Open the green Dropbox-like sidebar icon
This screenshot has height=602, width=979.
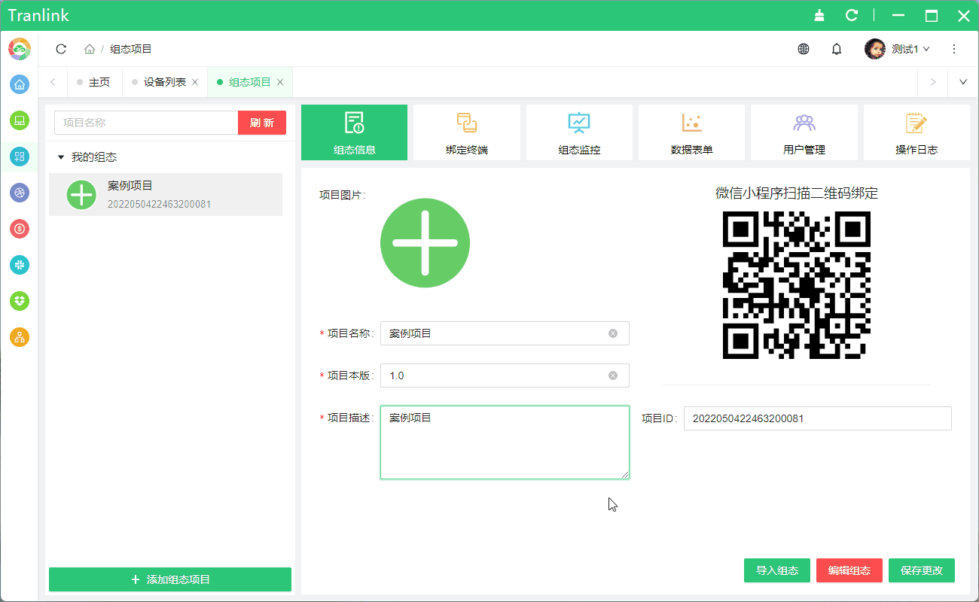[20, 301]
